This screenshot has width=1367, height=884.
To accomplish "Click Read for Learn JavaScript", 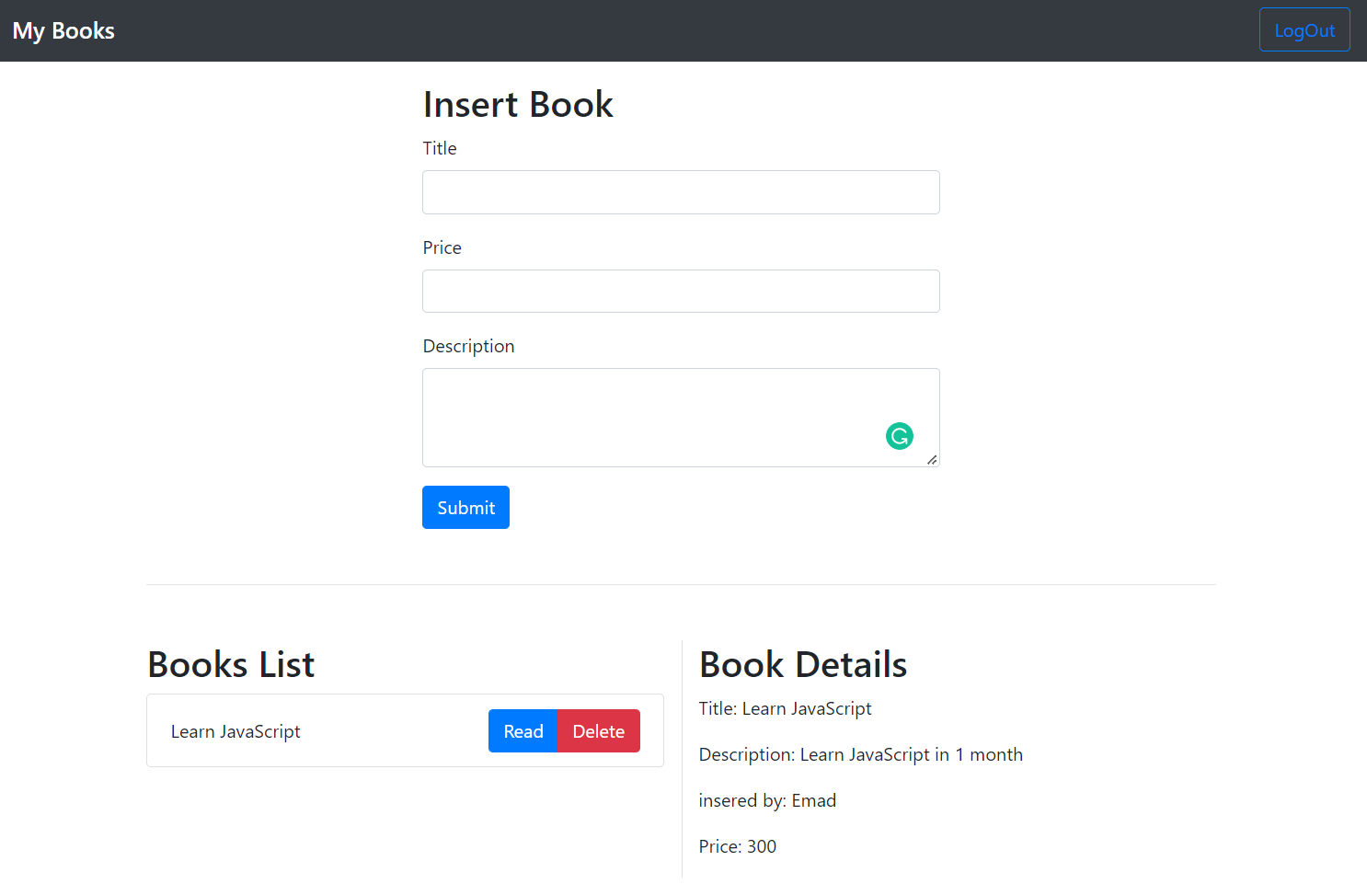I will coord(523,730).
